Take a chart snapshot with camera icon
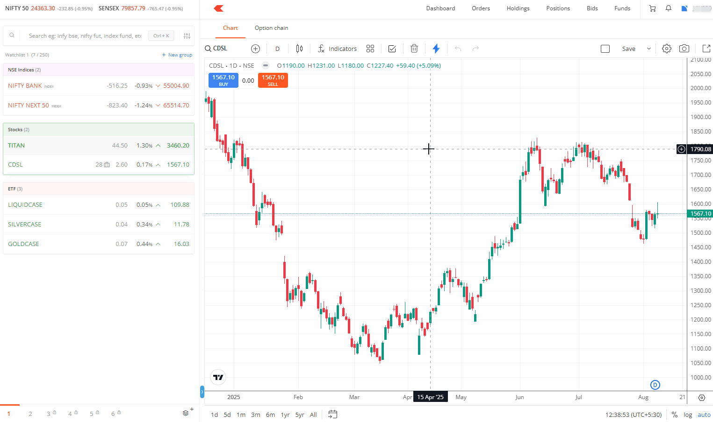 684,49
